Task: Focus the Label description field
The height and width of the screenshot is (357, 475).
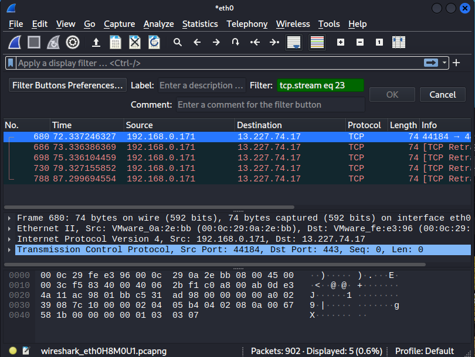Action: tap(202, 85)
